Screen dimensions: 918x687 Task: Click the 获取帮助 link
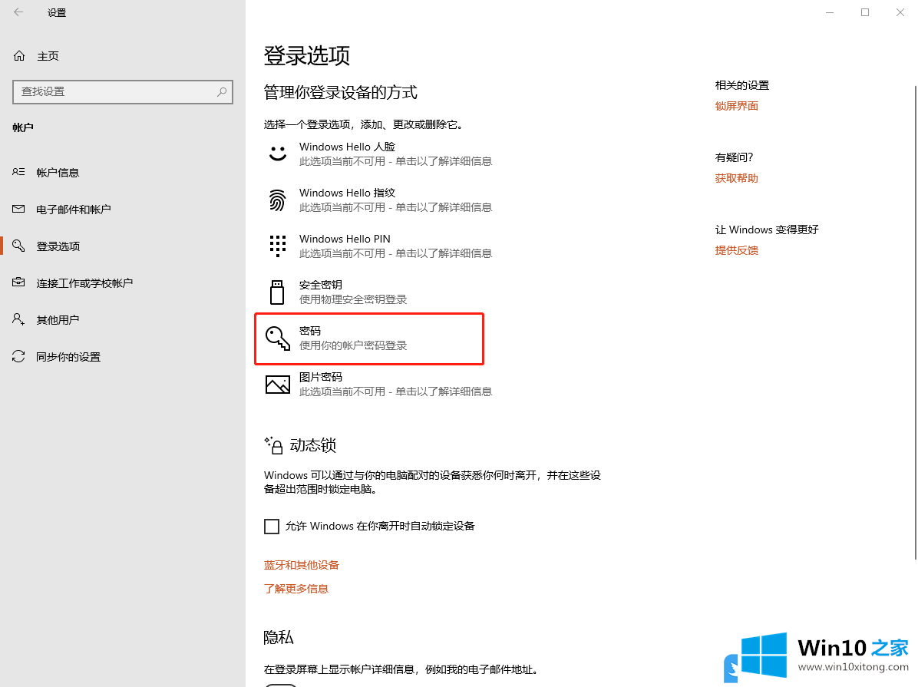pyautogui.click(x=737, y=178)
